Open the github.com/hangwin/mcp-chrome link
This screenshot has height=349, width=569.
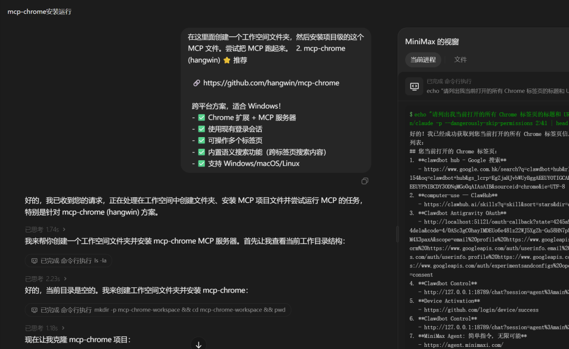click(271, 83)
